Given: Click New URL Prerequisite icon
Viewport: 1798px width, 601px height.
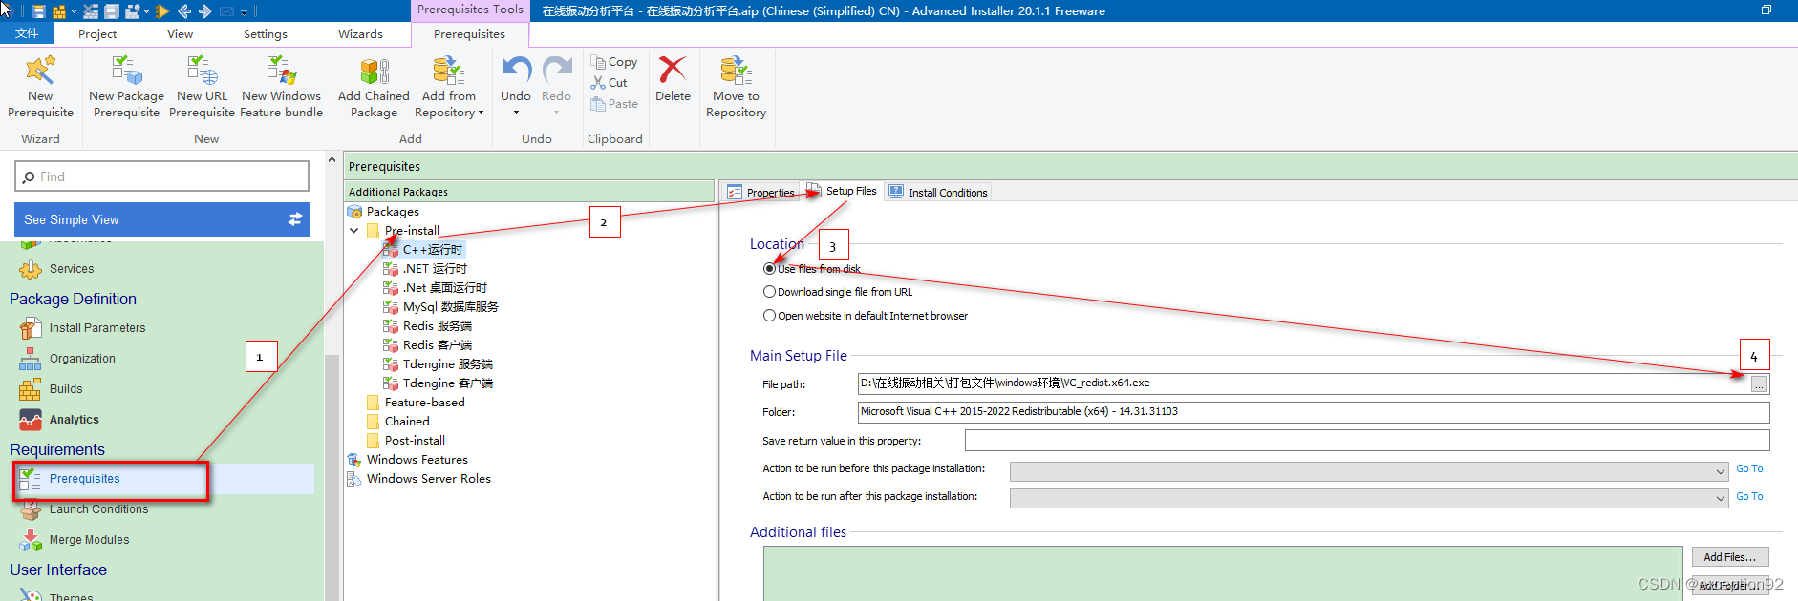Looking at the screenshot, I should click(202, 86).
